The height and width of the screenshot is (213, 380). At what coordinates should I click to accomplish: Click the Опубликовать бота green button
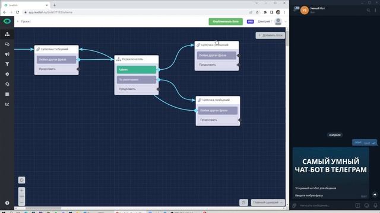(226, 21)
